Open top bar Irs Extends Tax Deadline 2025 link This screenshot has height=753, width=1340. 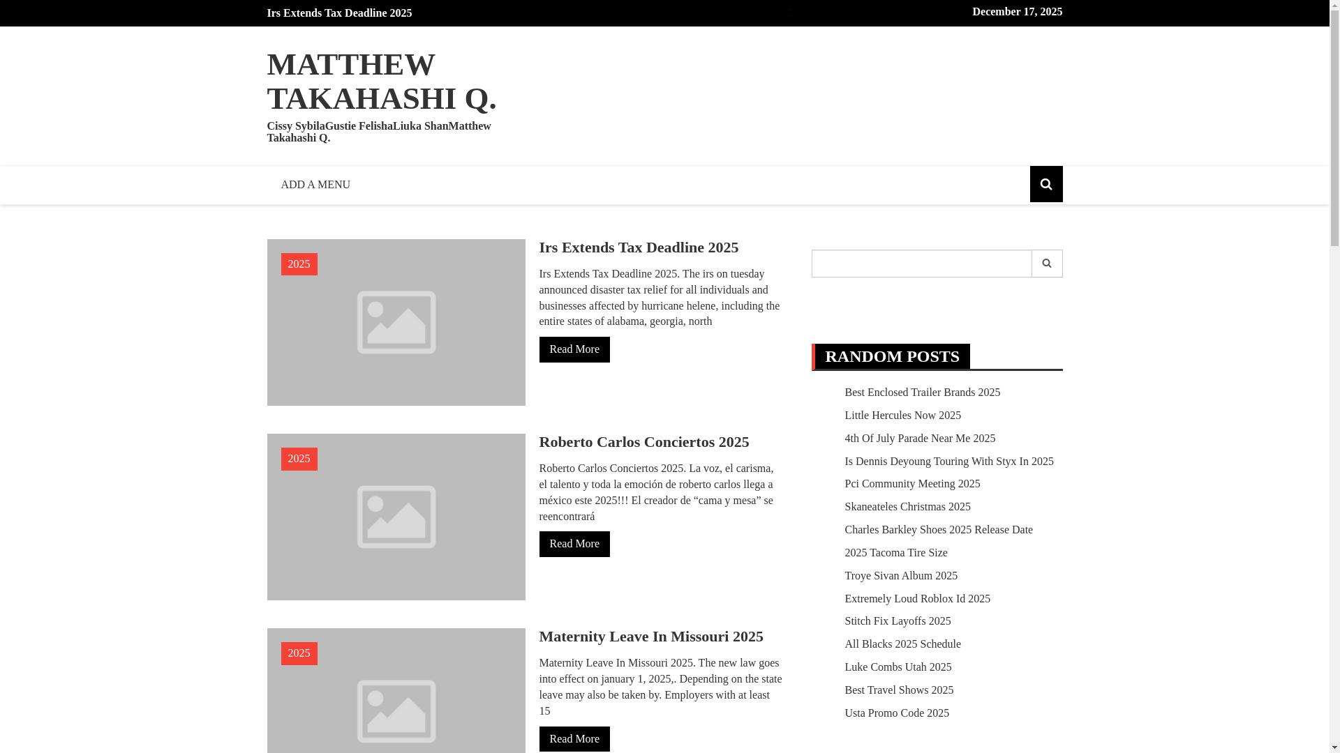click(339, 13)
